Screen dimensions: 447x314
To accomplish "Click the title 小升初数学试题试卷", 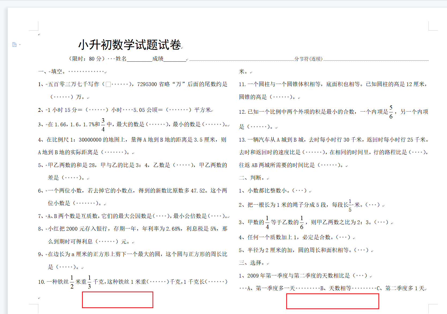I will (x=130, y=45).
